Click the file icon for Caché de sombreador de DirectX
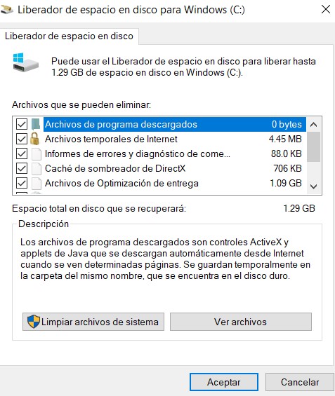Image resolution: width=335 pixels, height=396 pixels. coord(37,168)
